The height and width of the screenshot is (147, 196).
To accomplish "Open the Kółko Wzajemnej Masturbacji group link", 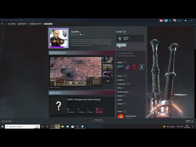I will [x=84, y=99].
